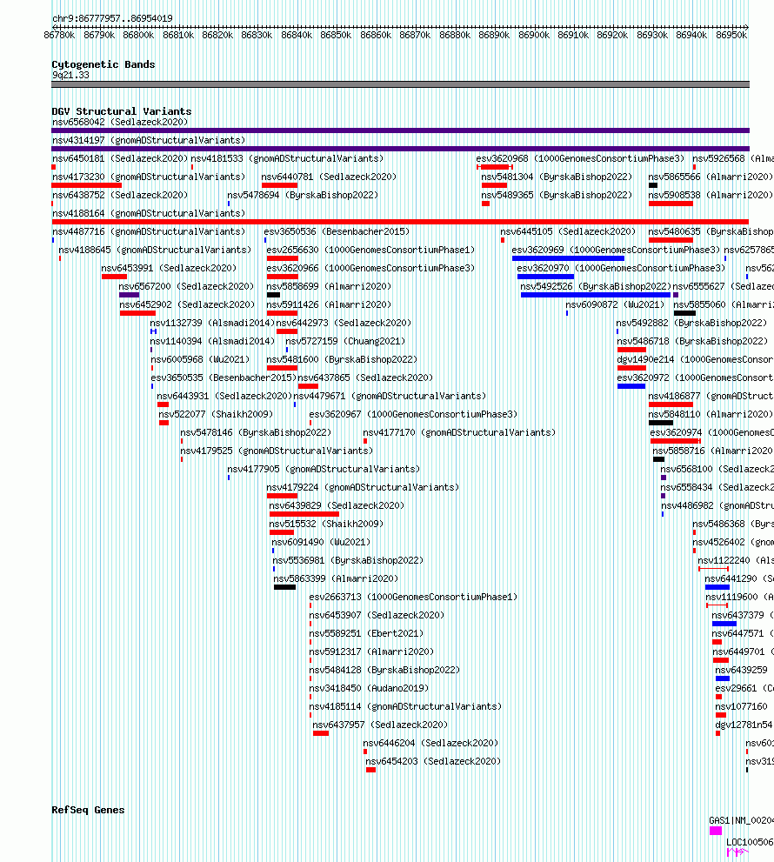Image resolution: width=774 pixels, height=862 pixels.
Task: Click the nsv6442973 (Sedlazeck2020) label
Action: point(344,324)
